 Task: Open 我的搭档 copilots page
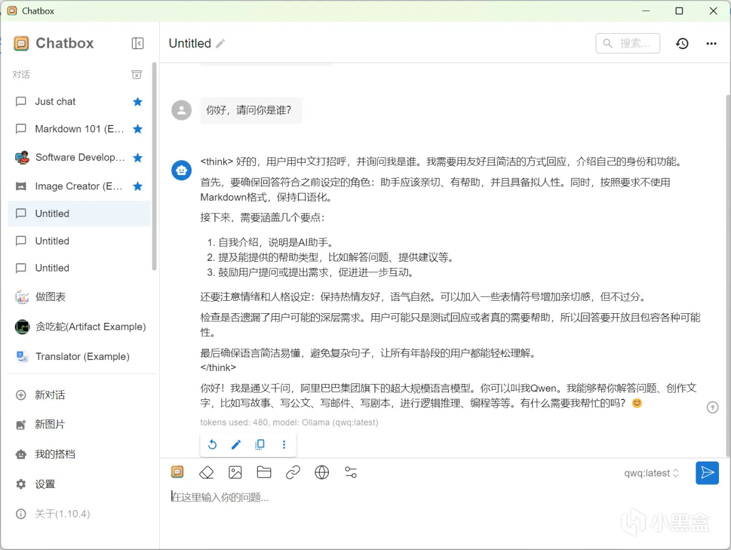tap(79, 454)
